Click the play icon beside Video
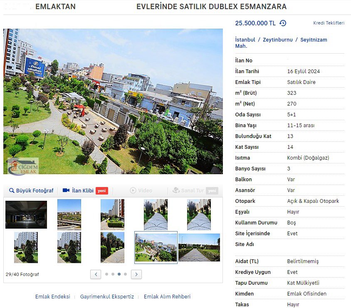The image size is (351, 308). [x=133, y=190]
